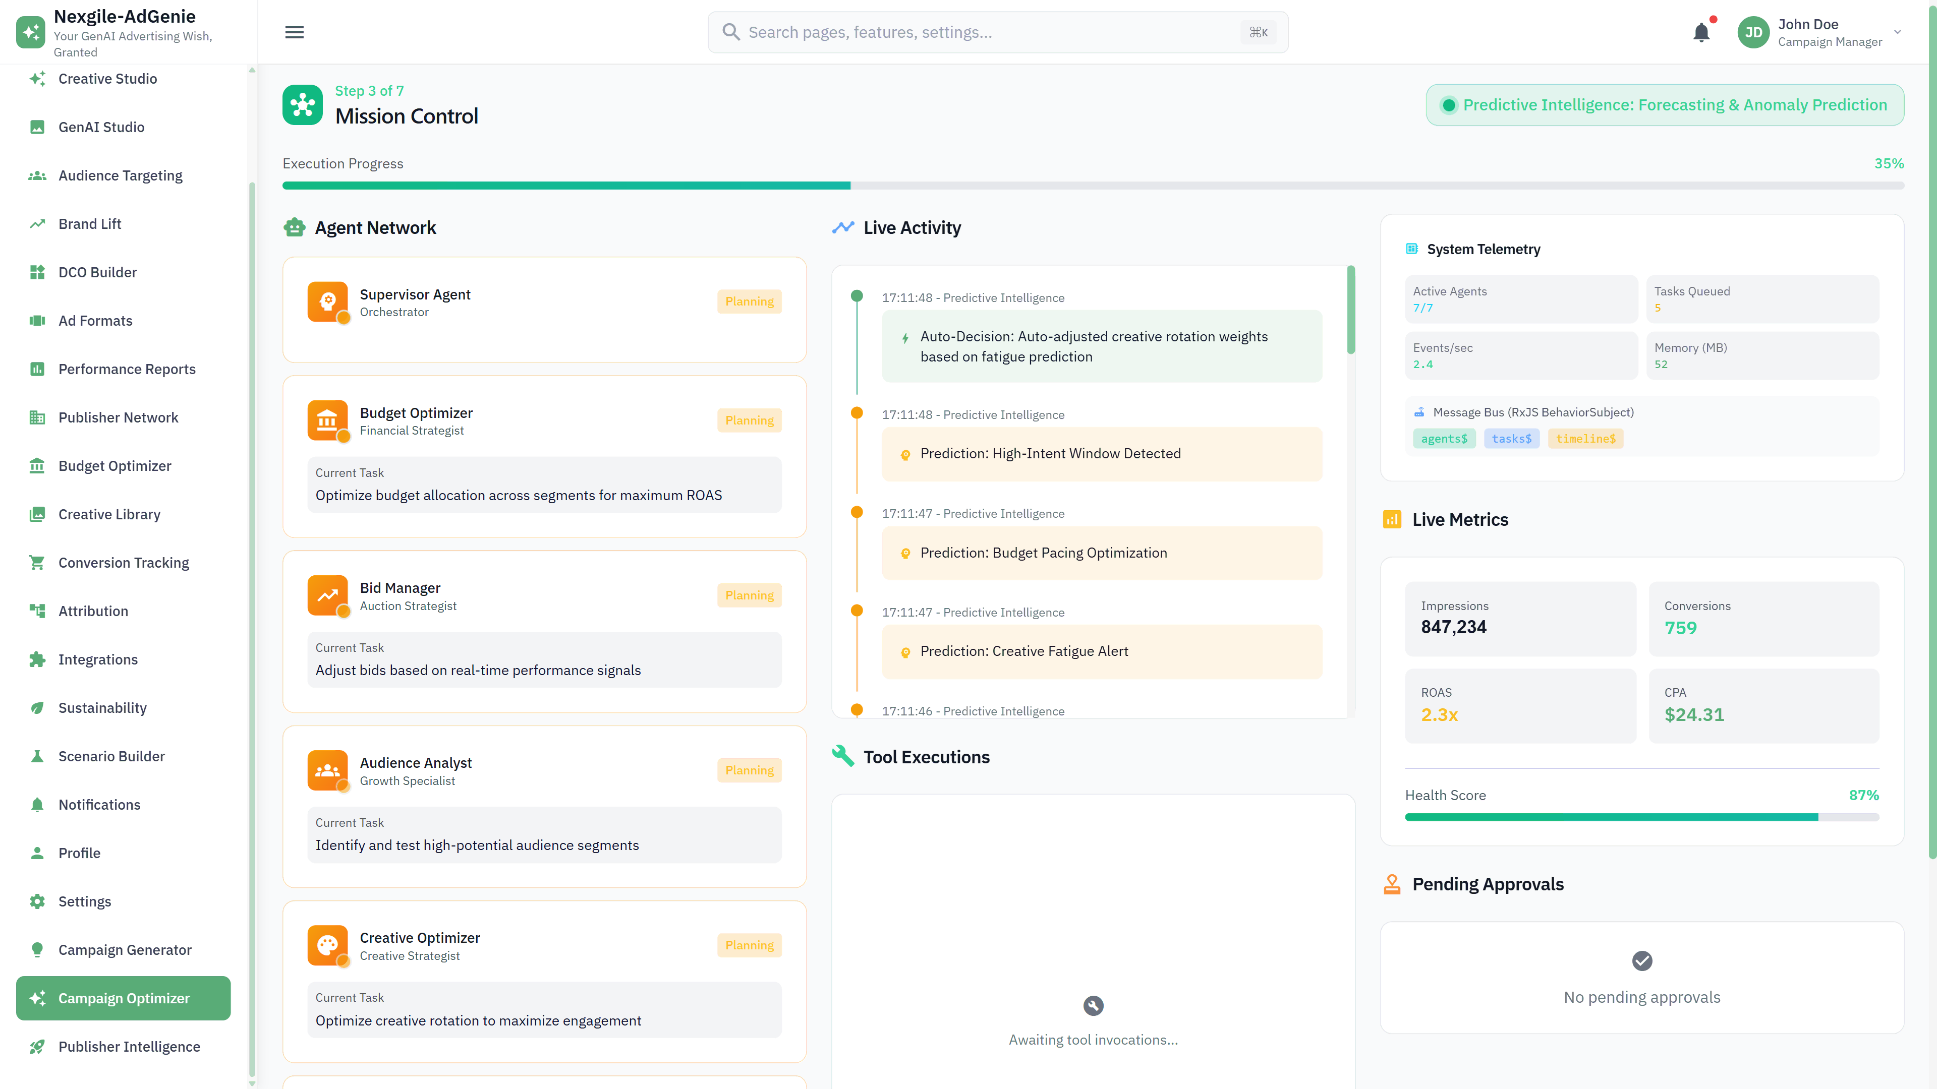Click the timeline$ message bus tag
The height and width of the screenshot is (1089, 1937).
[x=1586, y=438]
